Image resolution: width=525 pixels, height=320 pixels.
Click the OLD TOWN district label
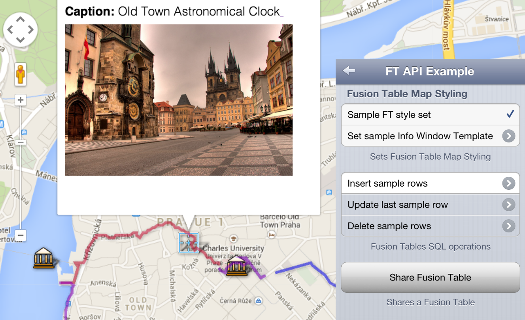pos(138,304)
